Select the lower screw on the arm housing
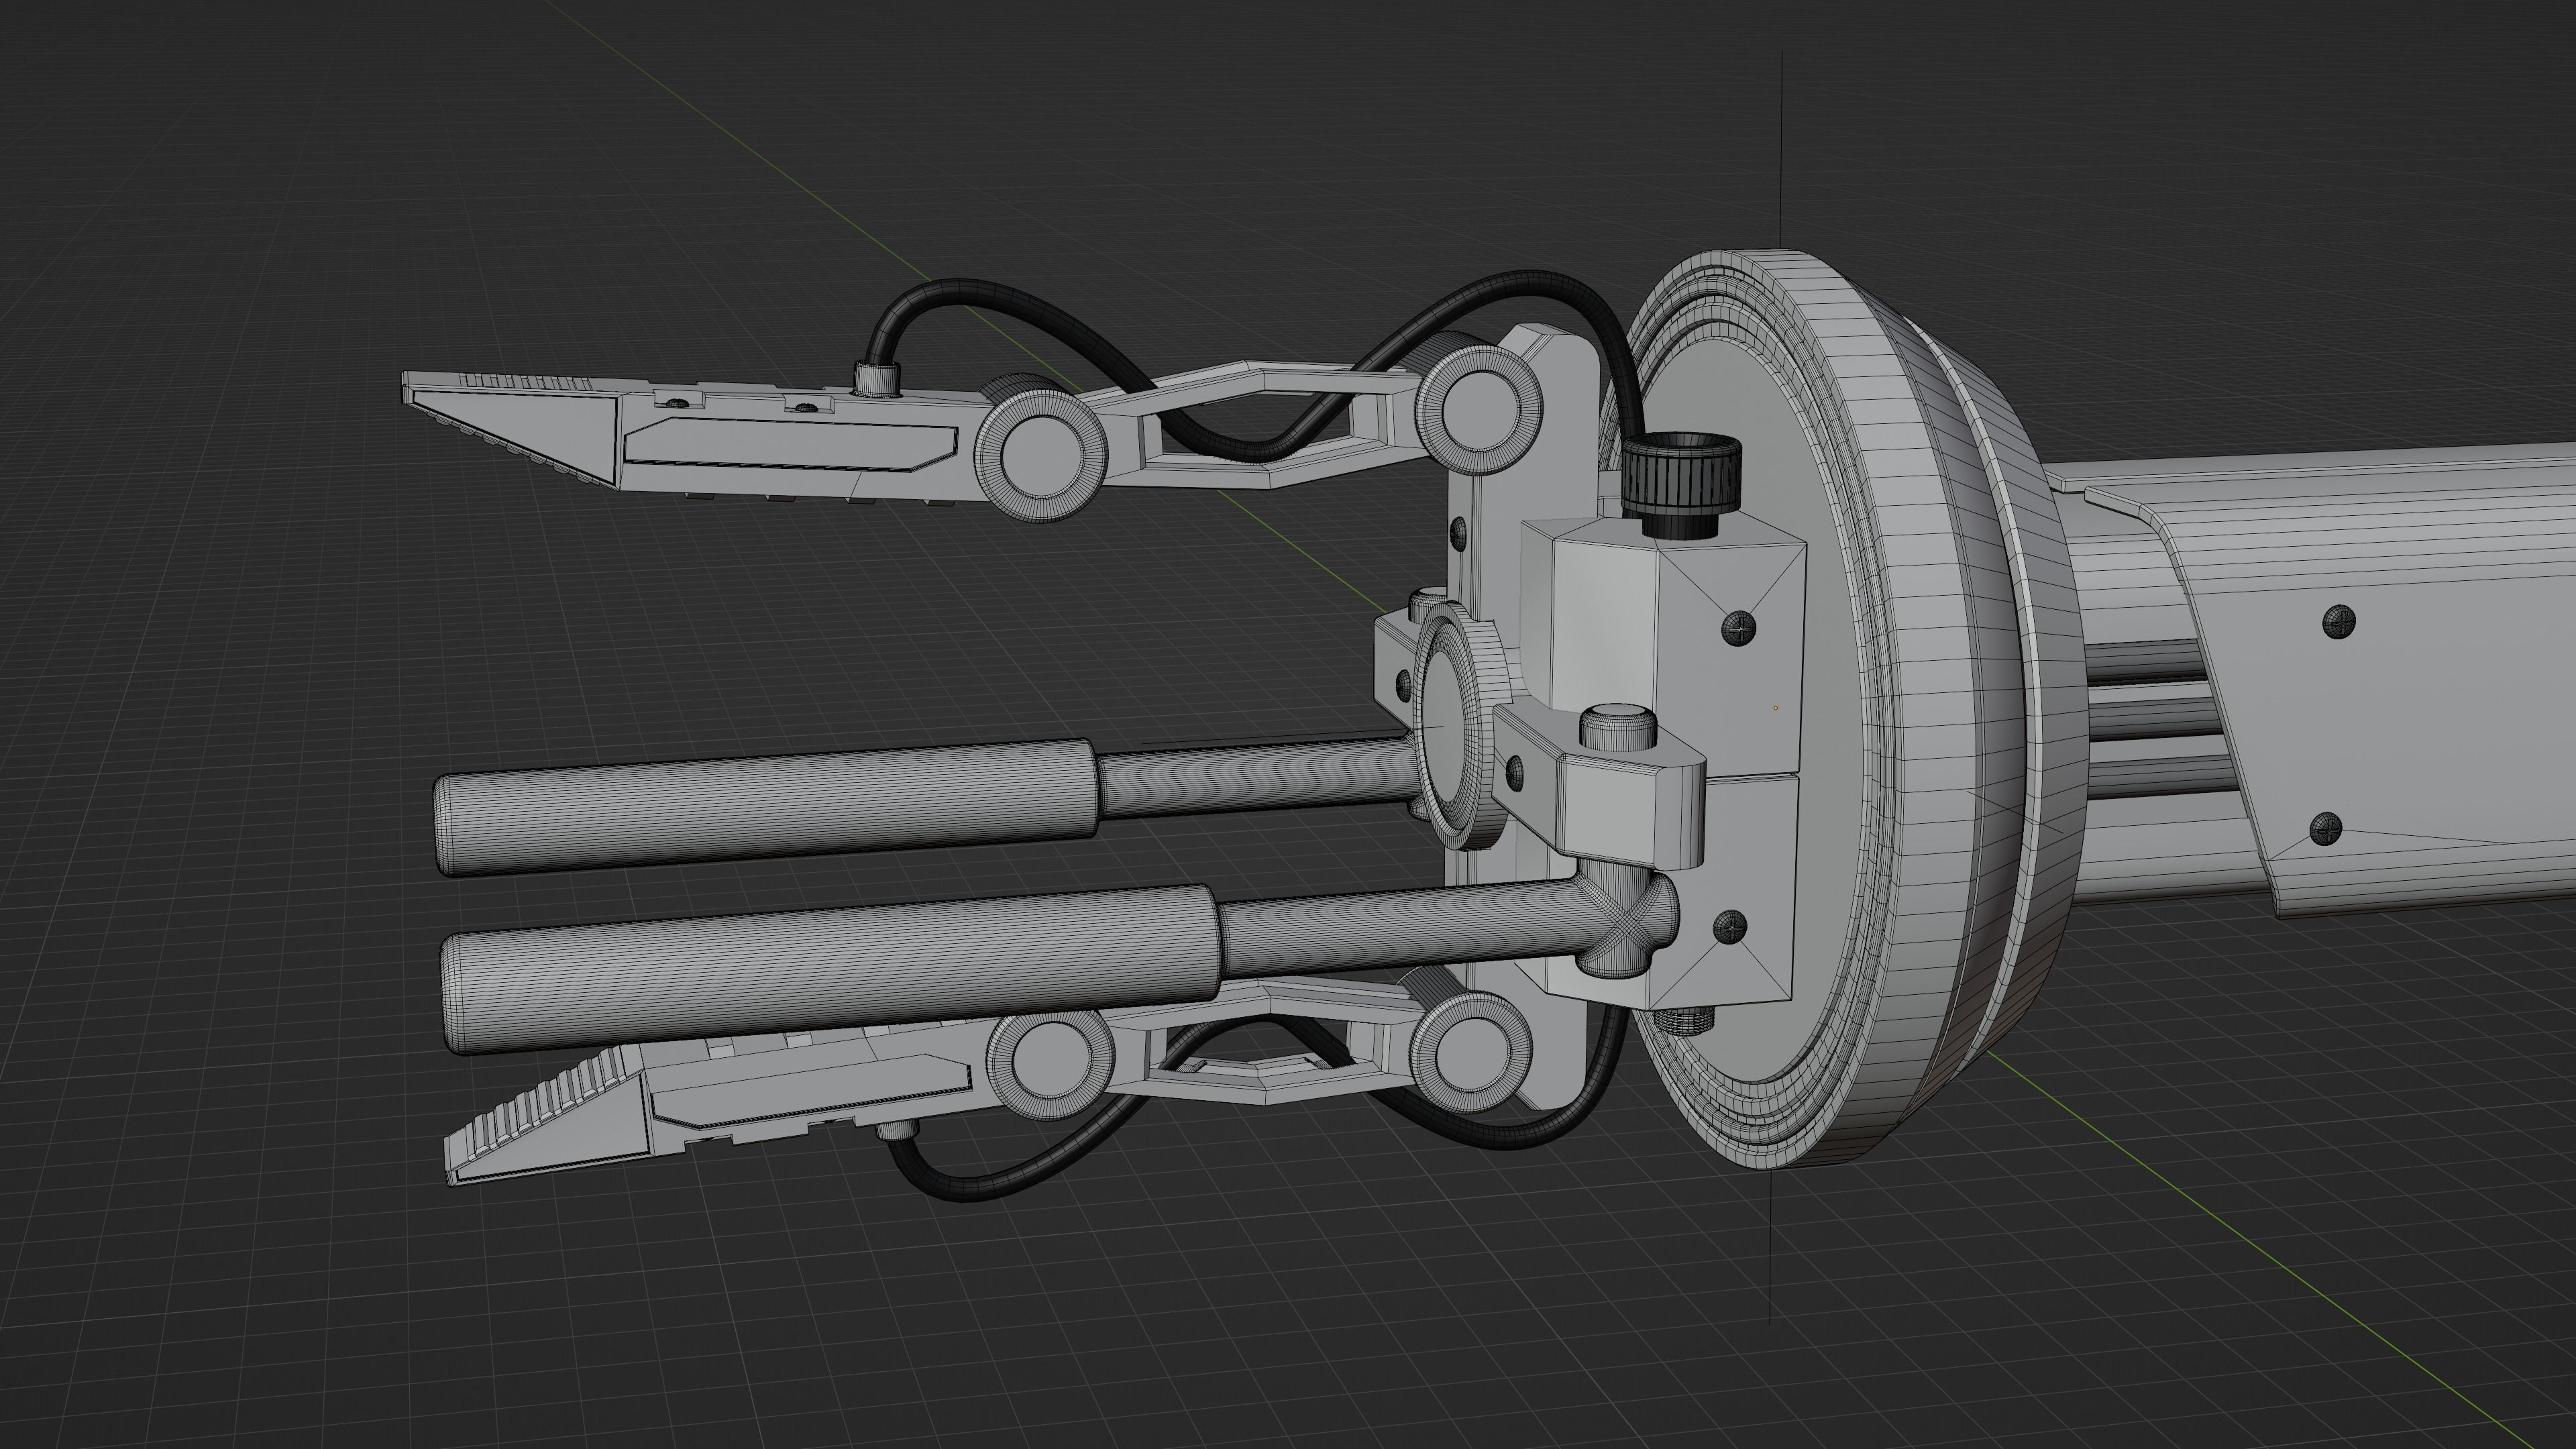The image size is (2576, 1449). pos(2327,829)
